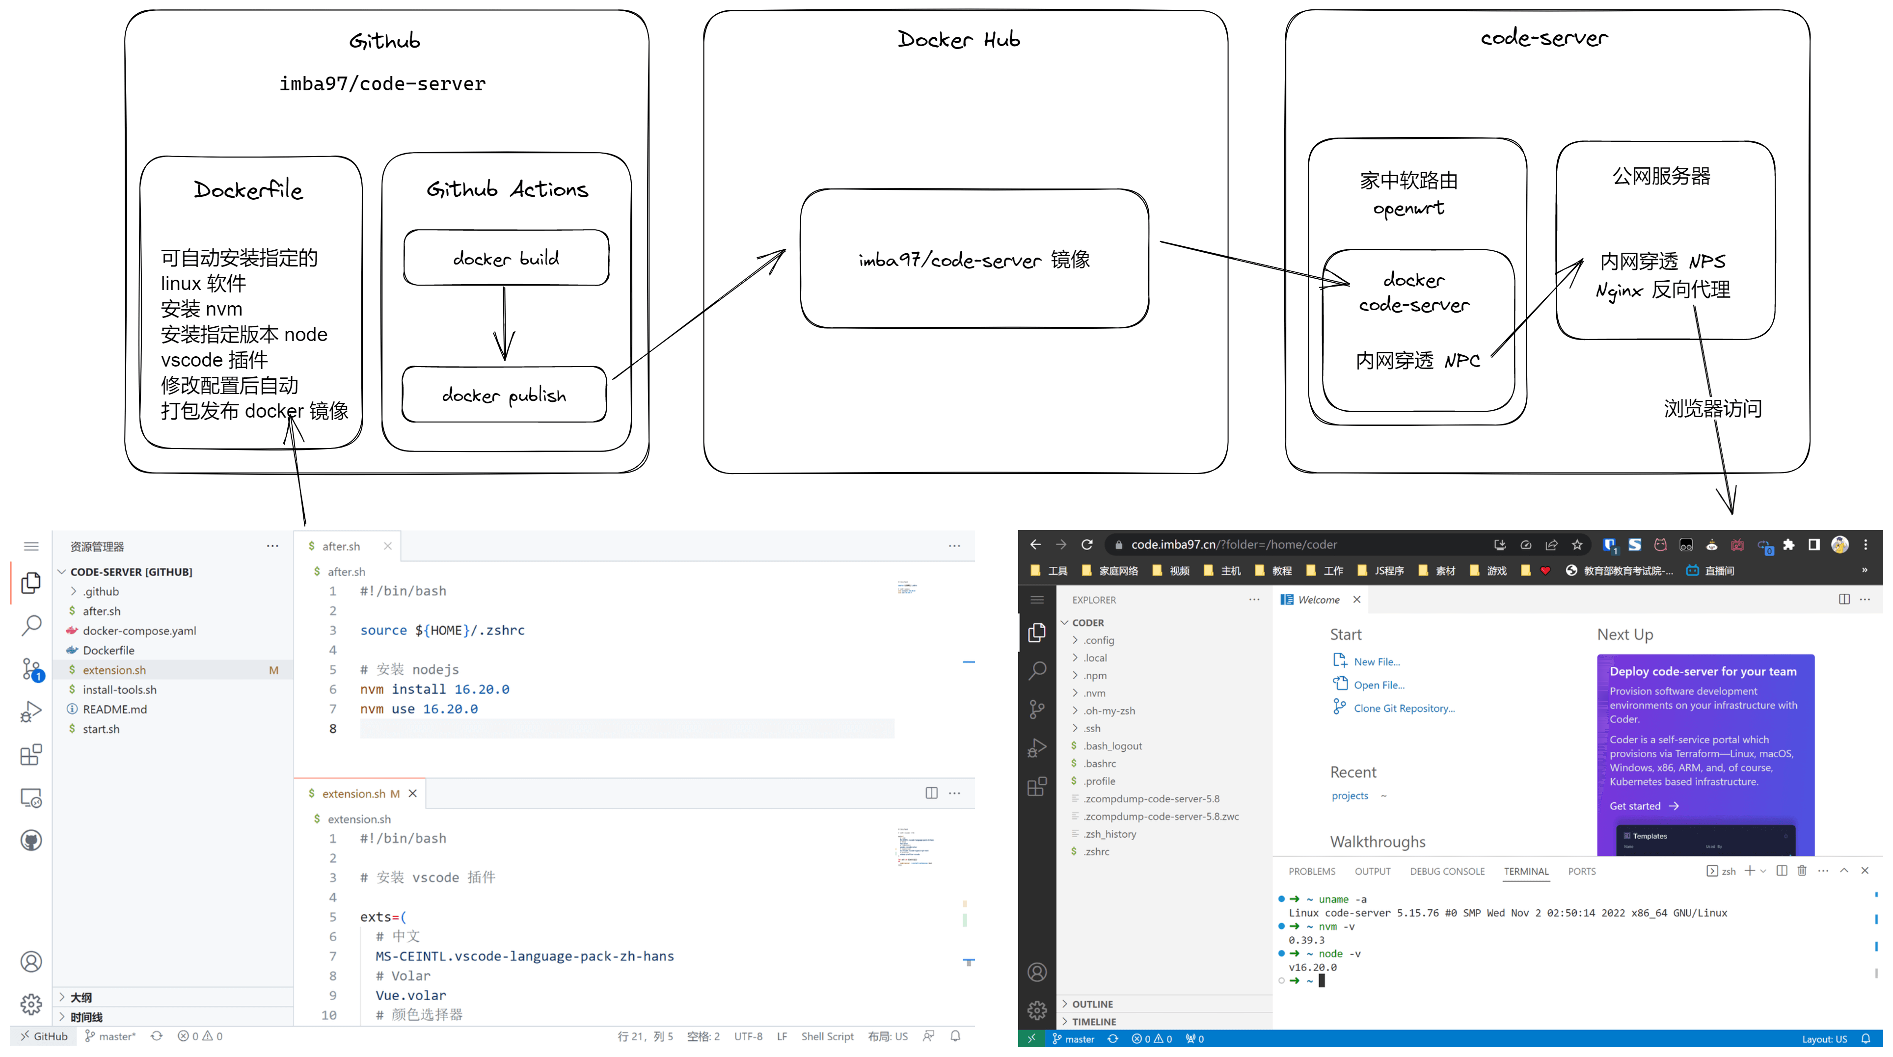
Task: Open Run and Debug in dark sidebar
Action: pos(1037,748)
